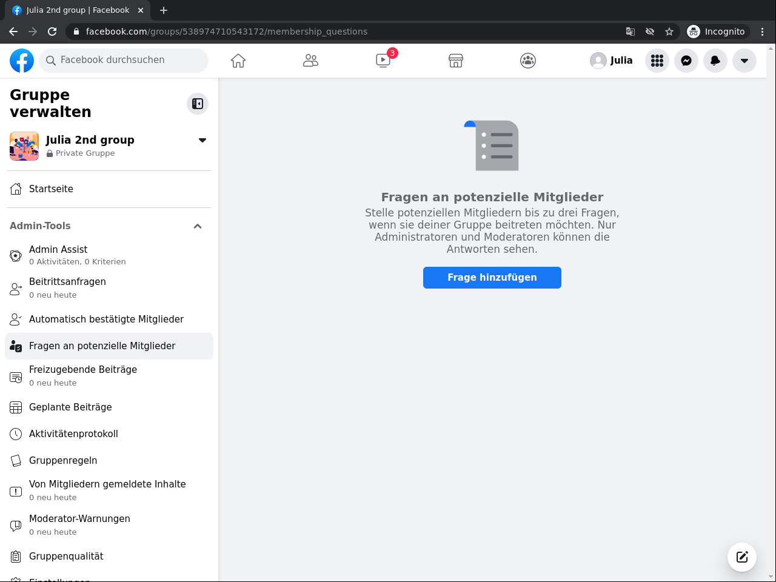This screenshot has width=776, height=582.
Task: Click the new message compose button
Action: [x=742, y=557]
